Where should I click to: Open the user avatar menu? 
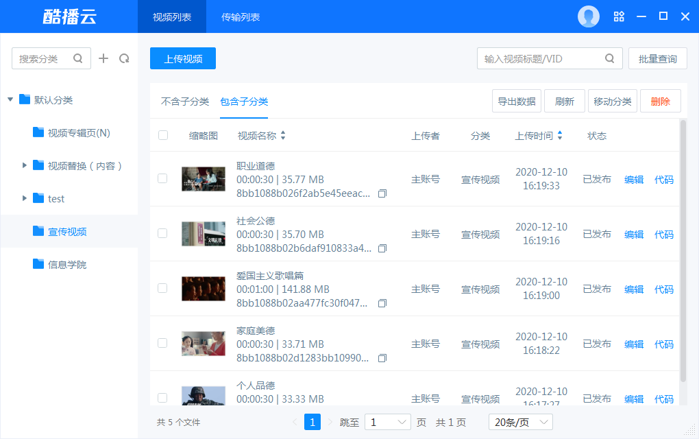588,16
